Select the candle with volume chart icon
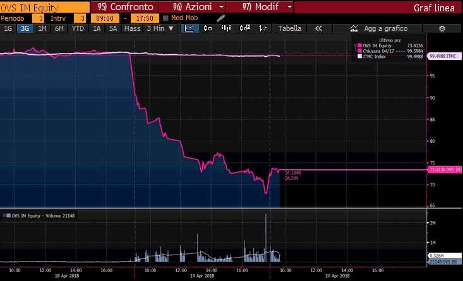Screen dimensions: 463x281 pos(245,28)
